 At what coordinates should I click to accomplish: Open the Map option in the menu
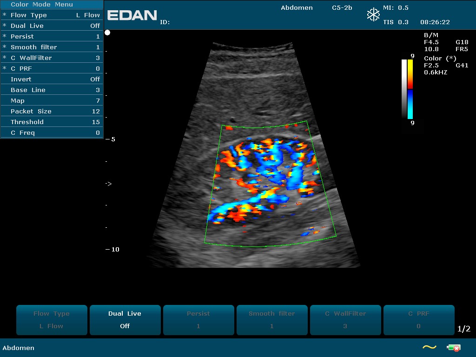coord(52,101)
